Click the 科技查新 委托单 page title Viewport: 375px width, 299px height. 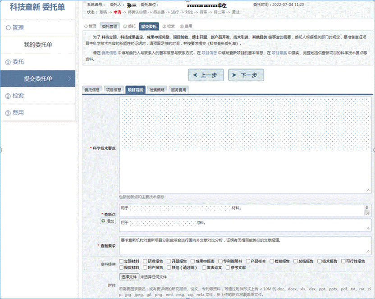click(x=37, y=7)
